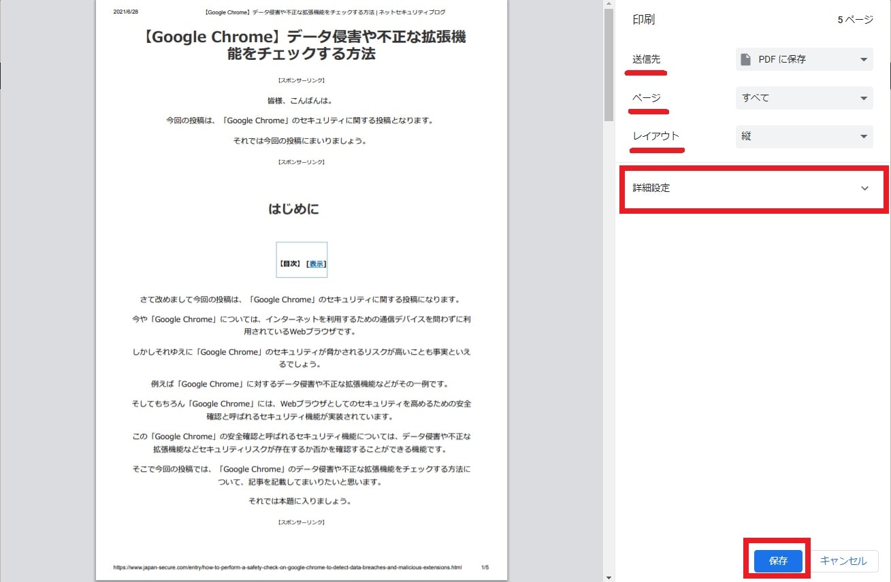This screenshot has height=582, width=891.
Task: Click the 1/5 page number in footer
Action: pyautogui.click(x=485, y=567)
